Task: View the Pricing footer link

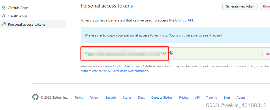Action: tap(184, 98)
